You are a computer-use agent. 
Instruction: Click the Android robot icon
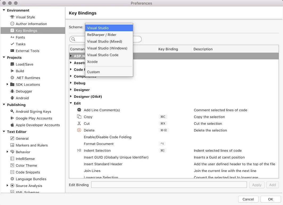pos(12,98)
